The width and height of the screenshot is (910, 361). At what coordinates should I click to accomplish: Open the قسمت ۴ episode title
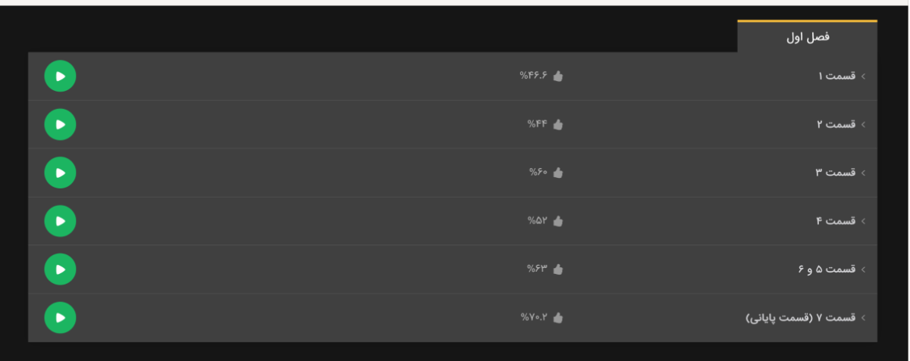click(836, 221)
